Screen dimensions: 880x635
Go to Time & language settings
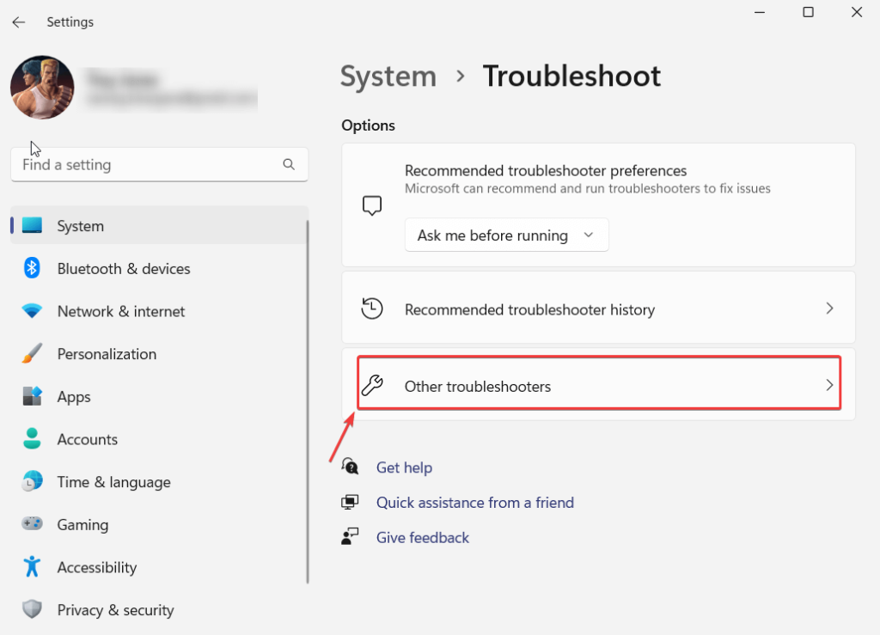113,482
